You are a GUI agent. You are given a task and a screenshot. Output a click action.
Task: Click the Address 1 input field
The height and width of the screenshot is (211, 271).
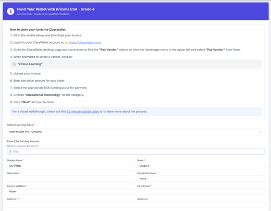[71, 204]
